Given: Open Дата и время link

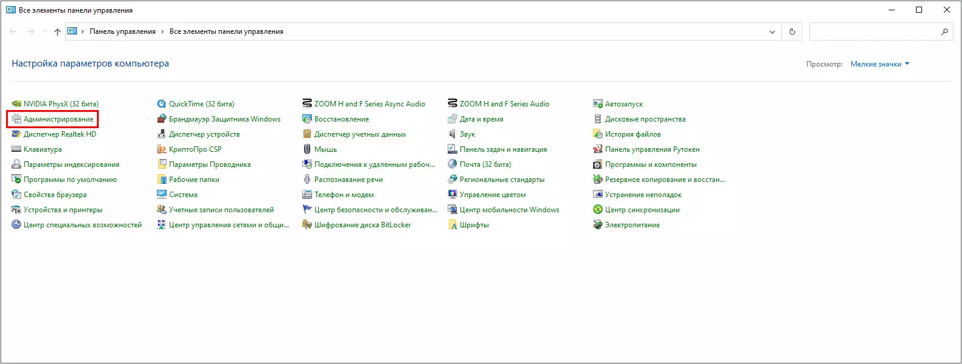Looking at the screenshot, I should pyautogui.click(x=482, y=119).
